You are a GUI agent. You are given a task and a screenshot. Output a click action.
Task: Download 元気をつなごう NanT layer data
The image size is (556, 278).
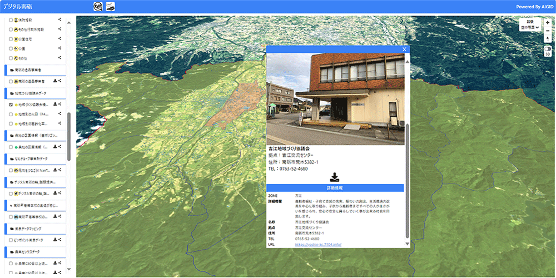[x=55, y=170]
